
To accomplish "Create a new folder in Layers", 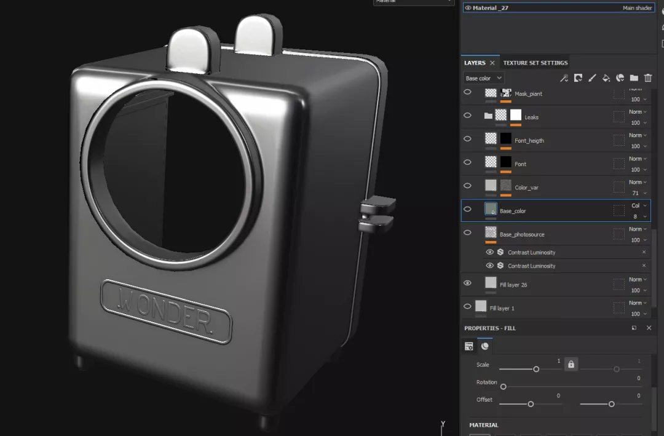I will [x=634, y=78].
